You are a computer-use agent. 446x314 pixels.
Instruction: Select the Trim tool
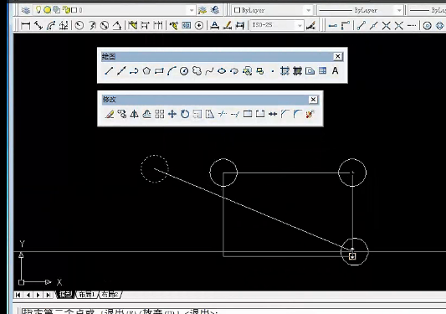tap(223, 114)
